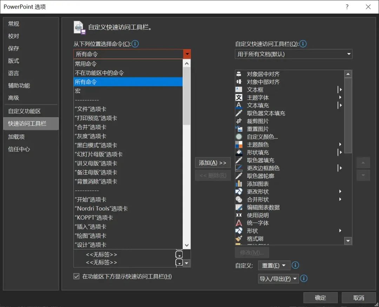Click the 取色器轮廓 eyedropper icon
Viewport: 379px width, 307px height.
point(239,176)
